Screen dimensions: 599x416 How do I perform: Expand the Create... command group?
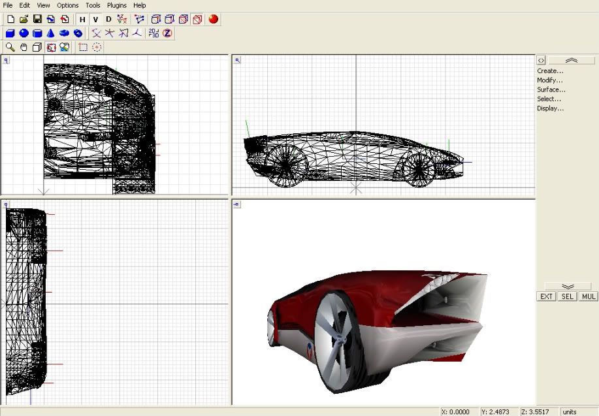pos(549,71)
